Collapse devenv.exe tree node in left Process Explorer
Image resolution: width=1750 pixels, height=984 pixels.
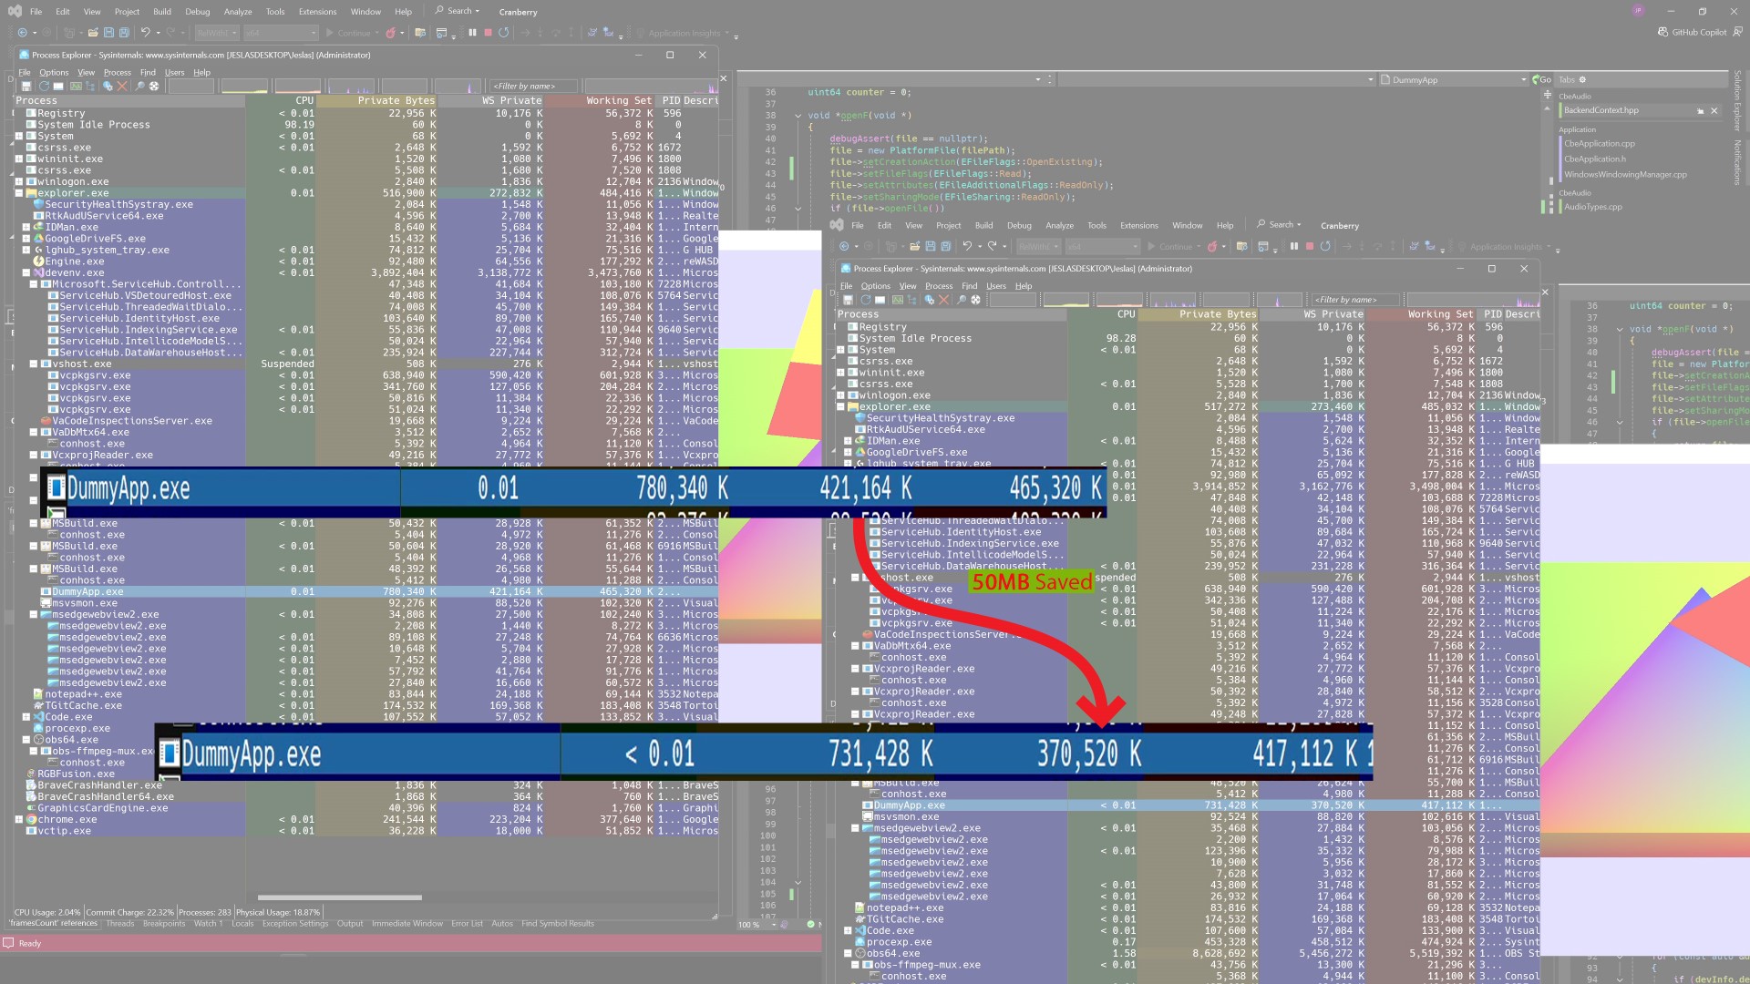[26, 272]
